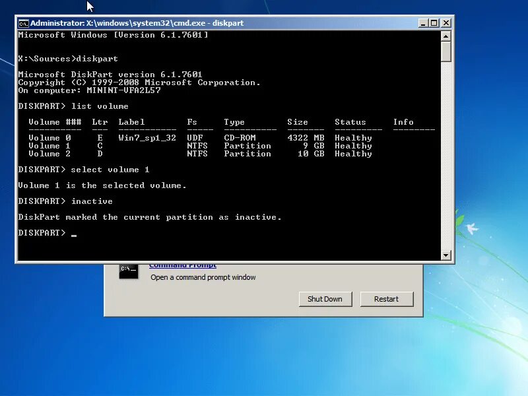The height and width of the screenshot is (396, 528).
Task: Click the 'X:\Sources>diskpart' line
Action: click(68, 59)
